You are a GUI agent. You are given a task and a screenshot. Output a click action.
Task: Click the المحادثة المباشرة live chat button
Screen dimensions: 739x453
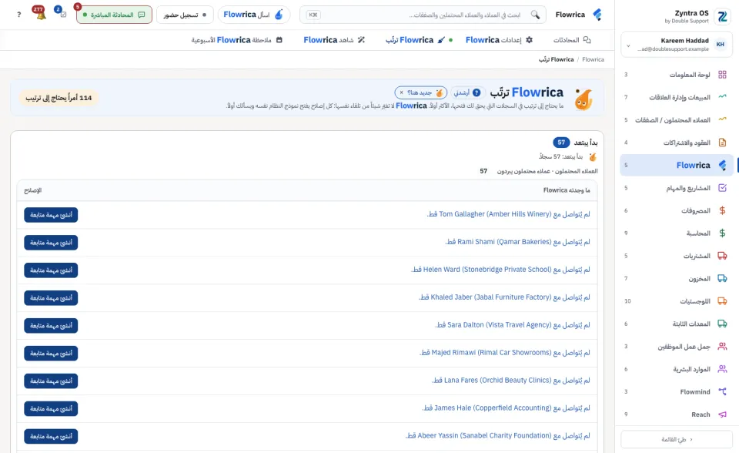(114, 15)
